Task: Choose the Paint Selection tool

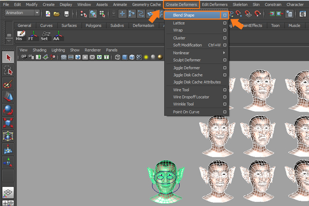Action: point(8,83)
